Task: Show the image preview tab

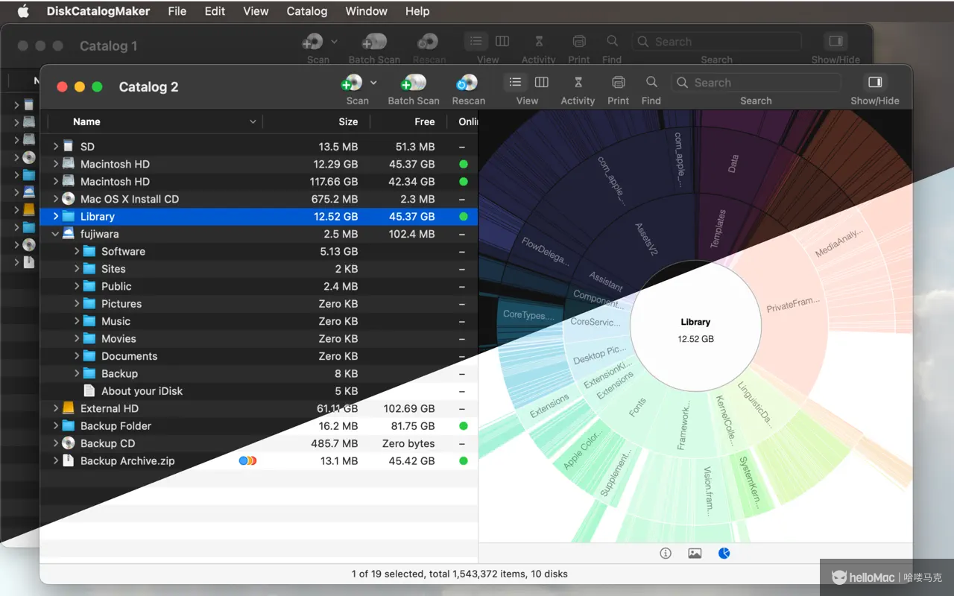Action: coord(695,553)
